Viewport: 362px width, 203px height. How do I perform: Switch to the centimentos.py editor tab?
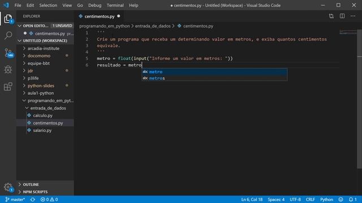[x=100, y=16]
